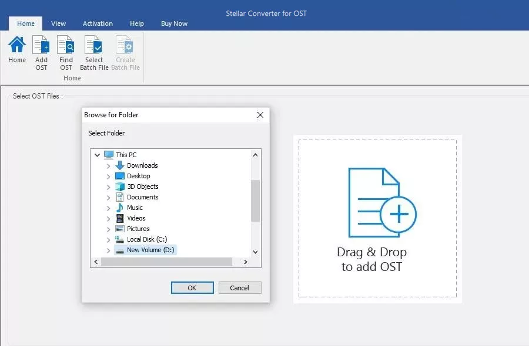
Task: Select New Volume (D:) label
Action: coord(150,250)
